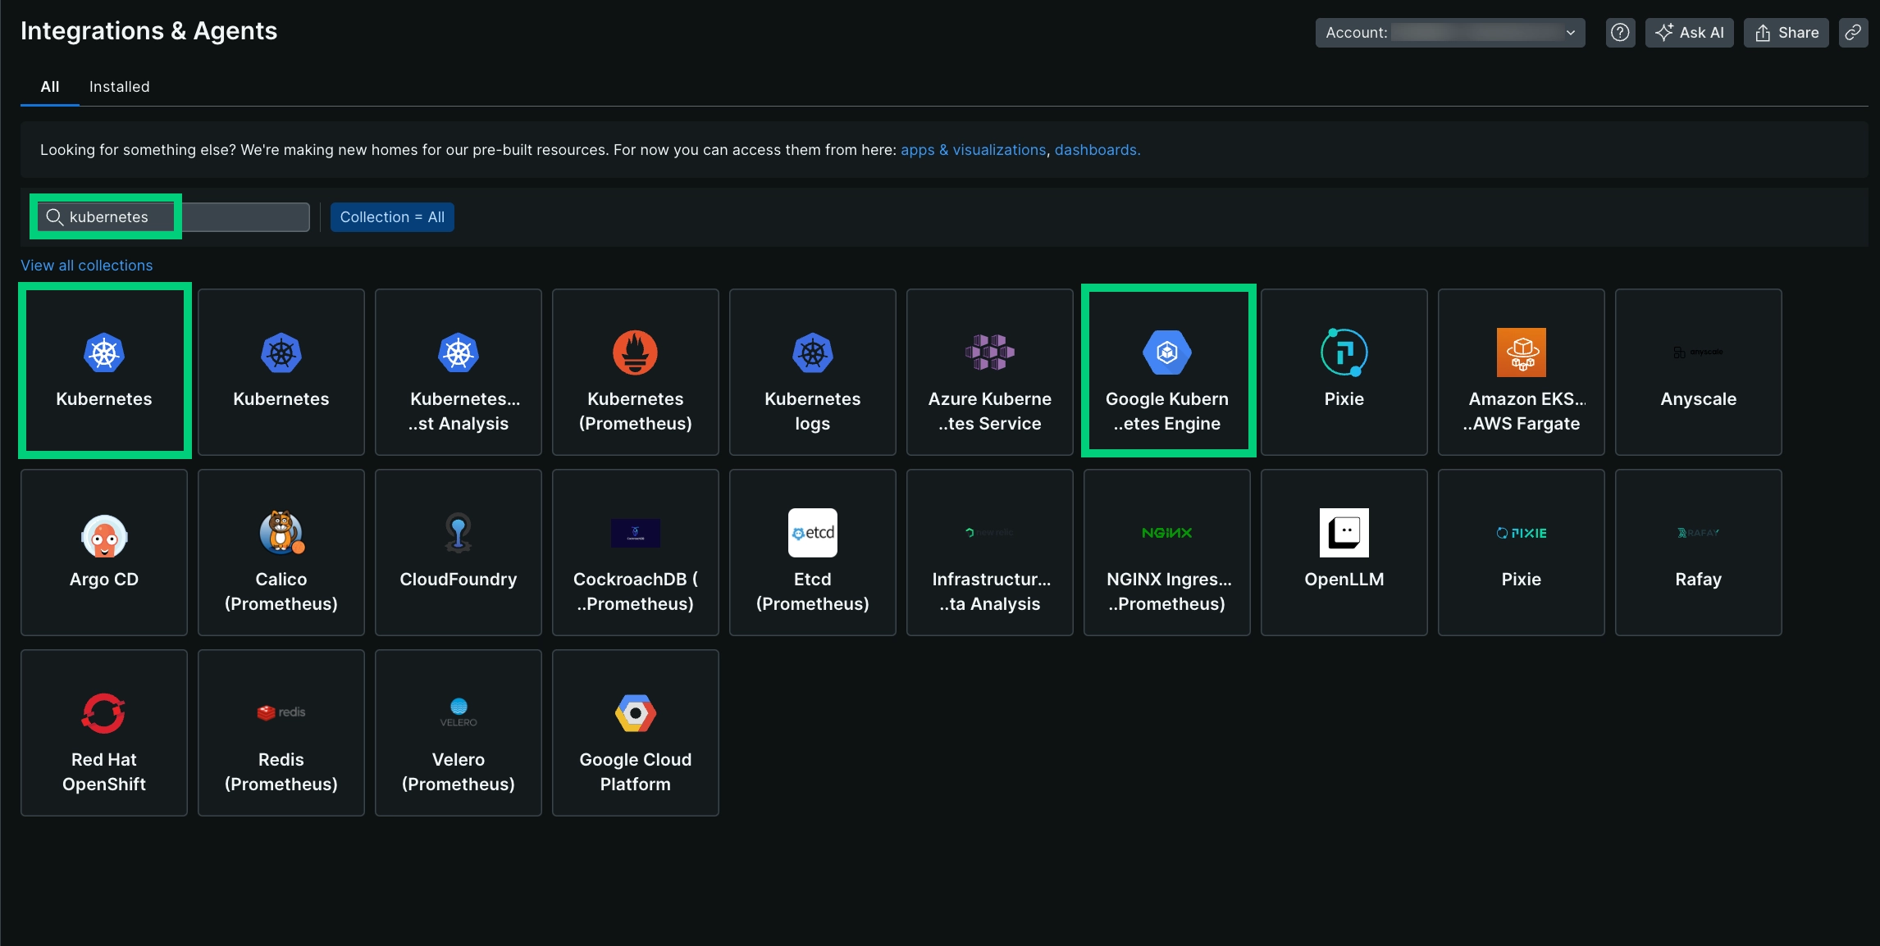Click the help question mark icon
The width and height of the screenshot is (1880, 946).
pos(1620,33)
